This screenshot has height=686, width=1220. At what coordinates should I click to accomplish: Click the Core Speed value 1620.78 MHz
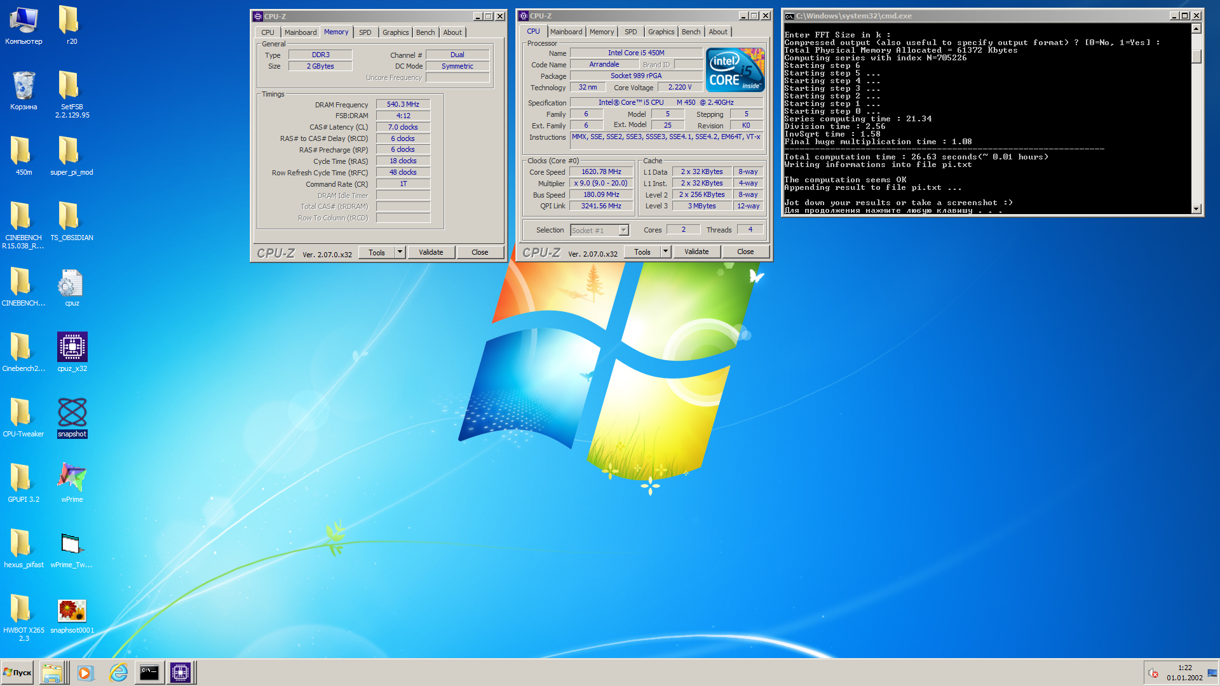point(601,171)
